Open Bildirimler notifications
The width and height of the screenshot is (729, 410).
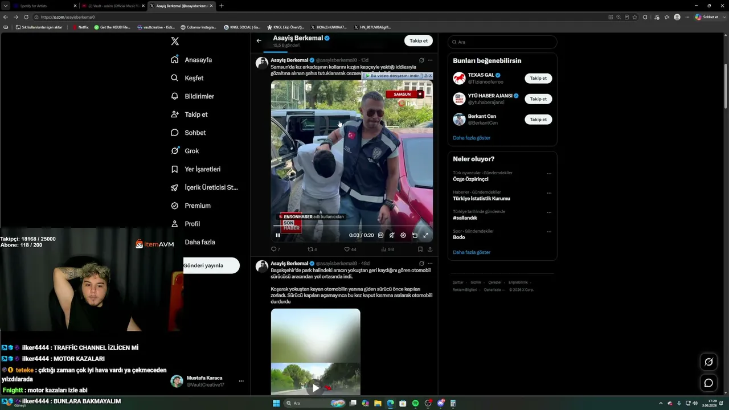[193, 96]
